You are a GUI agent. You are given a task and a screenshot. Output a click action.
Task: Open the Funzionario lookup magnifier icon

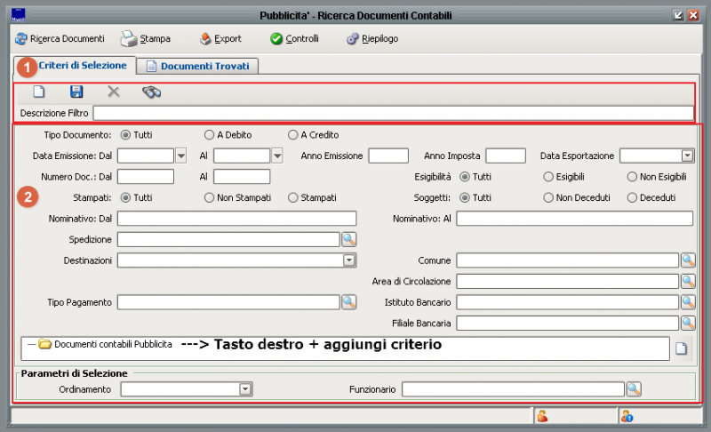pyautogui.click(x=634, y=389)
